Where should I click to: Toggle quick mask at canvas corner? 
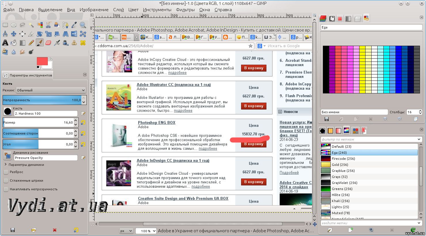92,224
